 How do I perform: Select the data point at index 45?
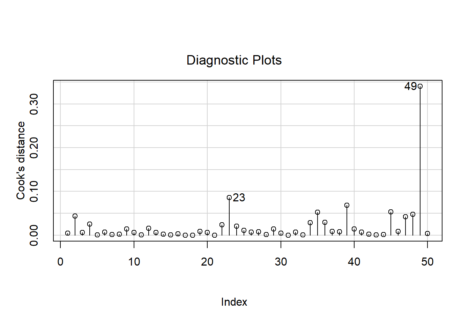391,212
